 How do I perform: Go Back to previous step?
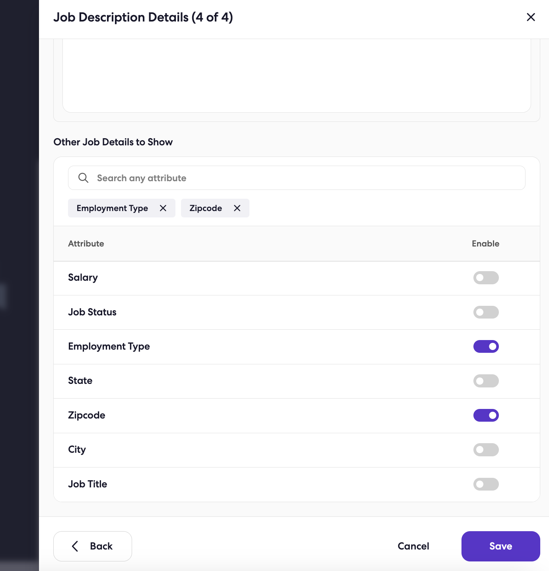pos(93,546)
